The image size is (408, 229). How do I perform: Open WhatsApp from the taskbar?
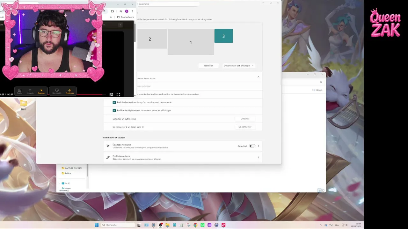[x=202, y=225]
